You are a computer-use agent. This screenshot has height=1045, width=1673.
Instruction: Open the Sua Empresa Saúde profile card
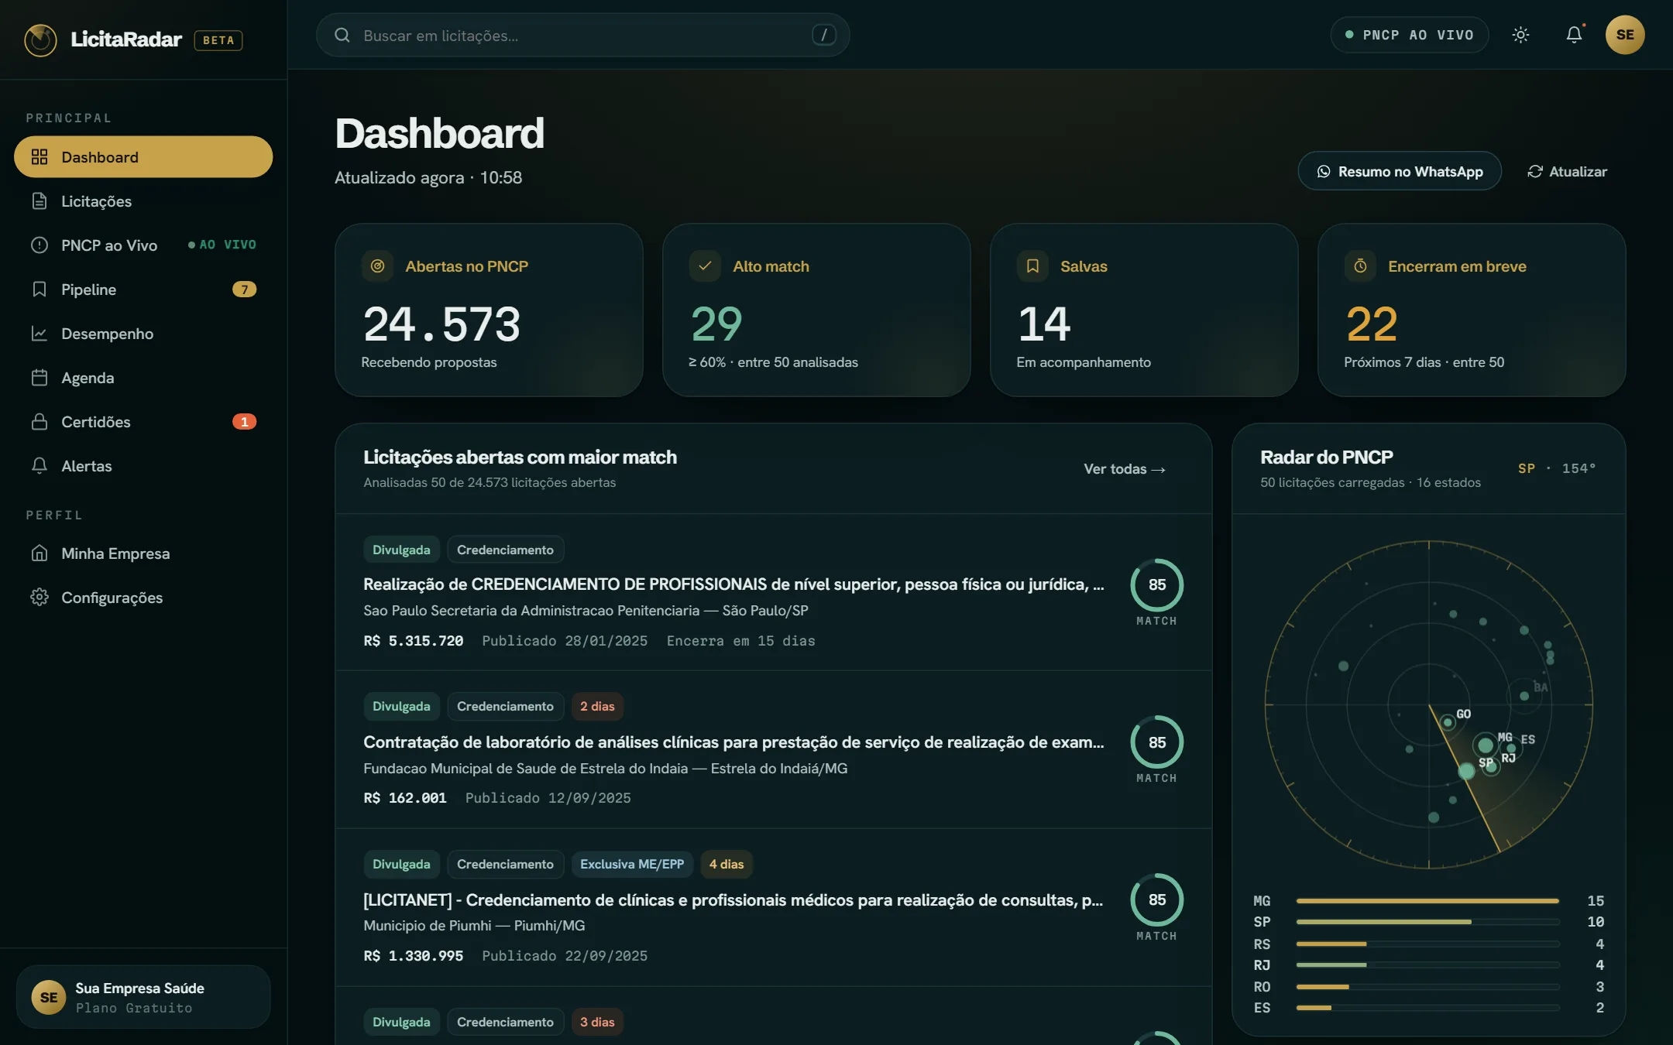point(143,997)
